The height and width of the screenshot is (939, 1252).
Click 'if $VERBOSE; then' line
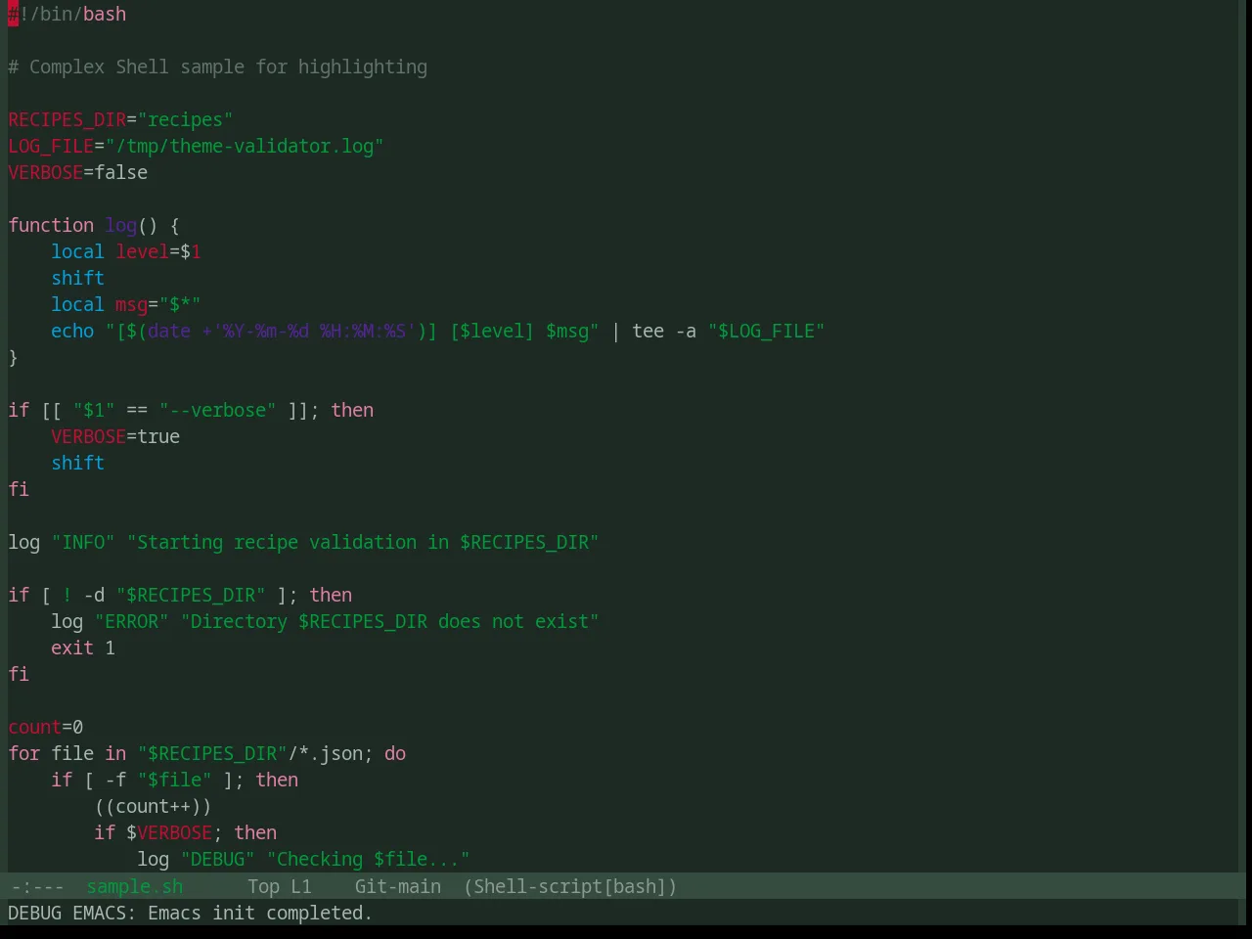click(x=186, y=833)
